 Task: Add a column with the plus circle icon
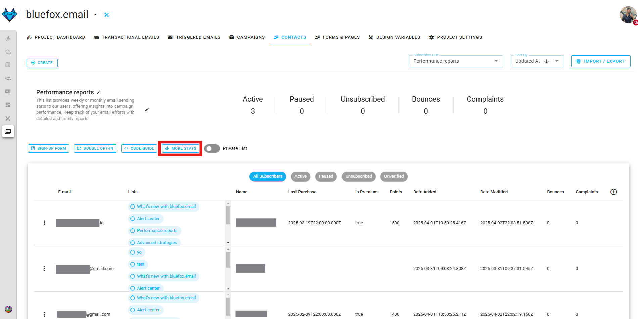pyautogui.click(x=613, y=192)
